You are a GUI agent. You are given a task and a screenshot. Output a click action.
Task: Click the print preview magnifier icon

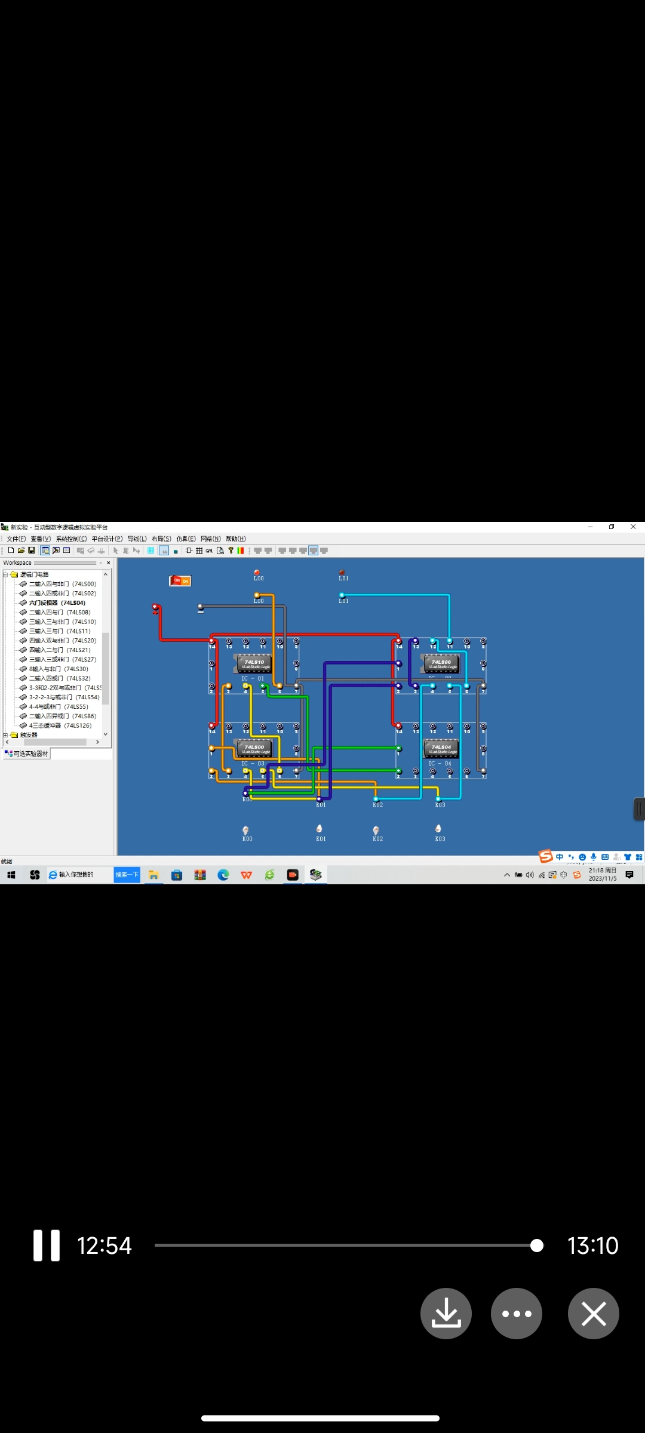tap(220, 551)
